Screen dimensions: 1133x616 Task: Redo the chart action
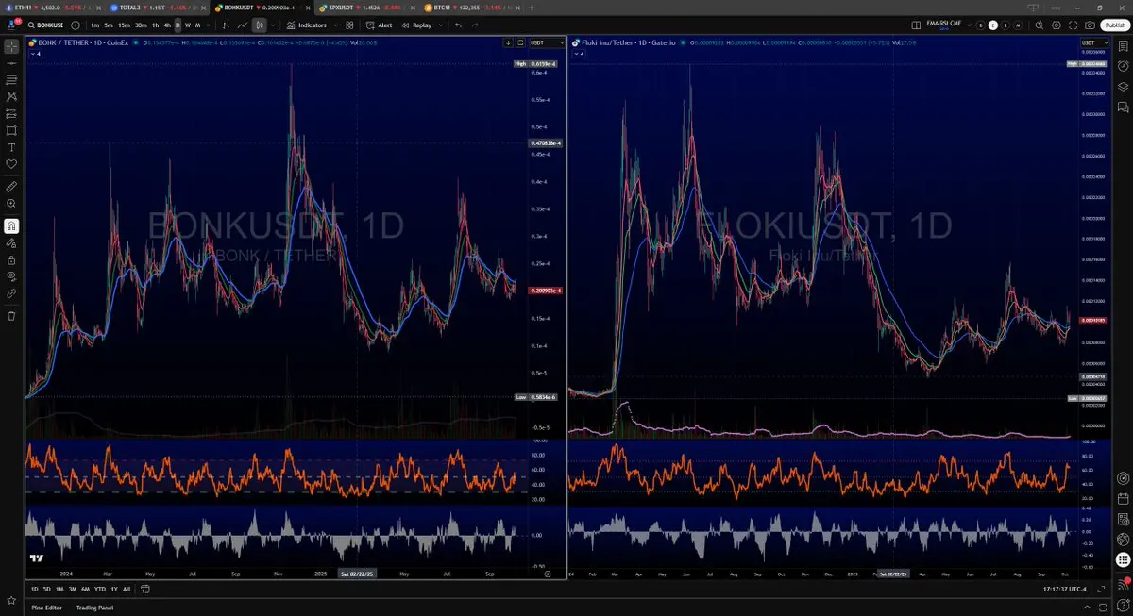476,25
